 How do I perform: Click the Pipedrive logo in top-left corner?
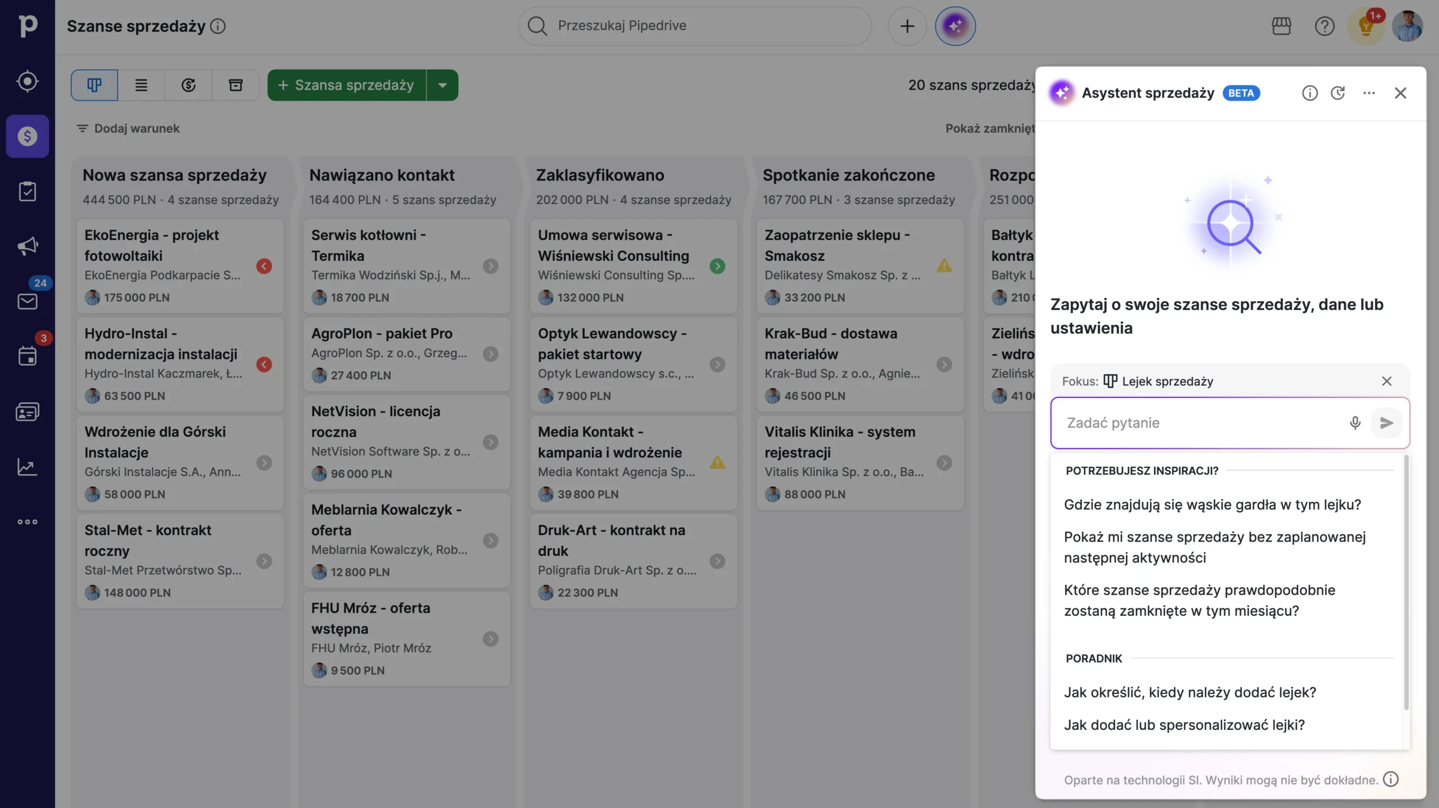tap(27, 26)
